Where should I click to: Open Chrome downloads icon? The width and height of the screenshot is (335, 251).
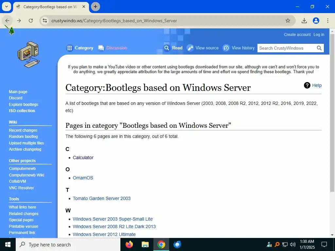tap(304, 21)
